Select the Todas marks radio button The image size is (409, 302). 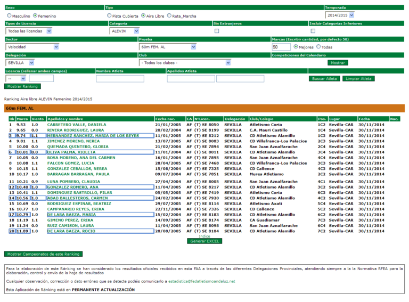318,47
